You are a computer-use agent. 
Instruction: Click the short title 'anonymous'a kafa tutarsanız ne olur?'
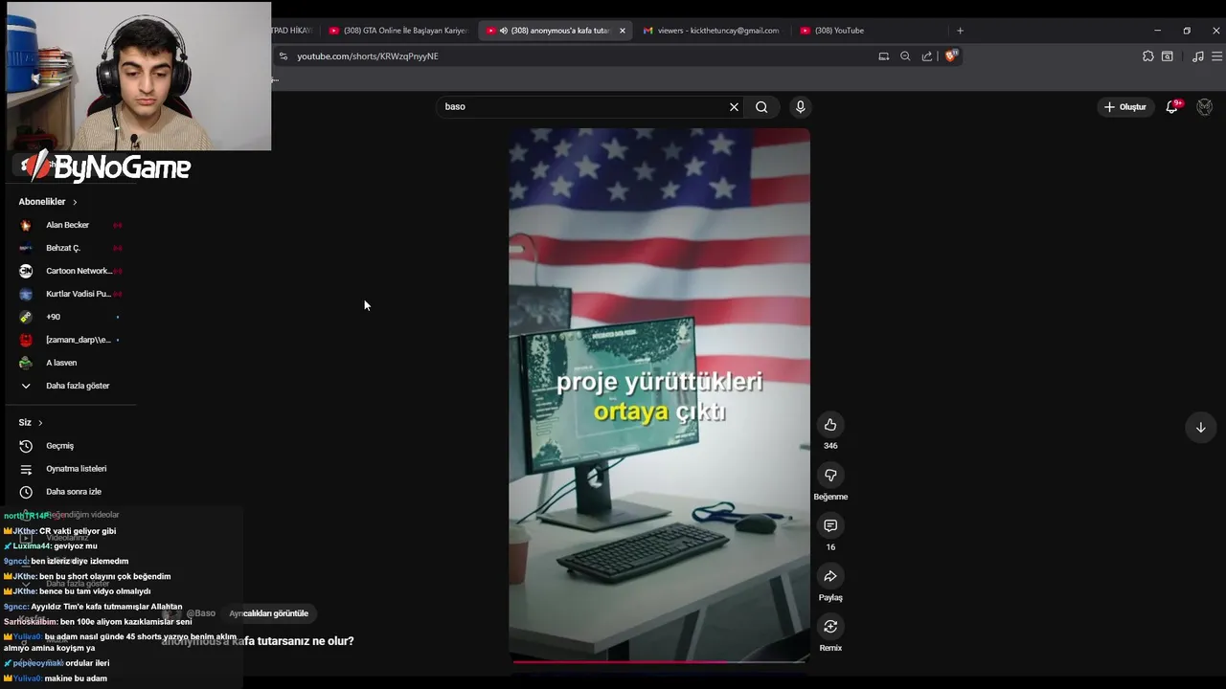(x=258, y=641)
